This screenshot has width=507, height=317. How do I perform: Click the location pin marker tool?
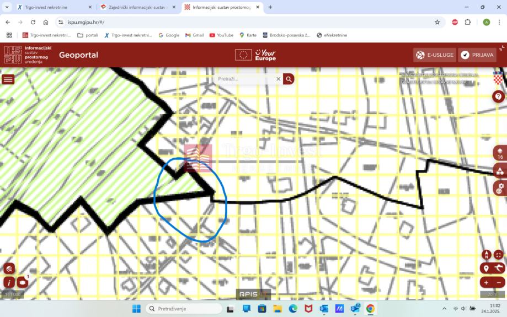coord(486,268)
